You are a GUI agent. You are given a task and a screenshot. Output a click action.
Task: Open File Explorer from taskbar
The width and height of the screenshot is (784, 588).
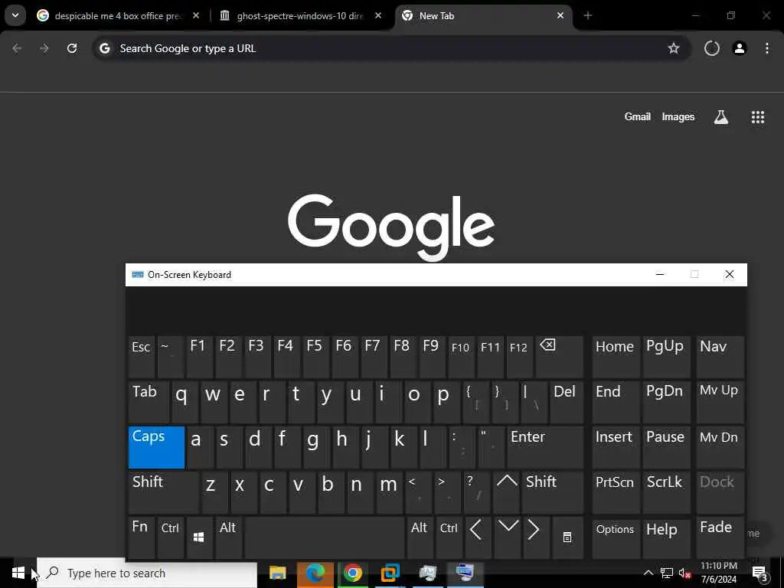(277, 573)
